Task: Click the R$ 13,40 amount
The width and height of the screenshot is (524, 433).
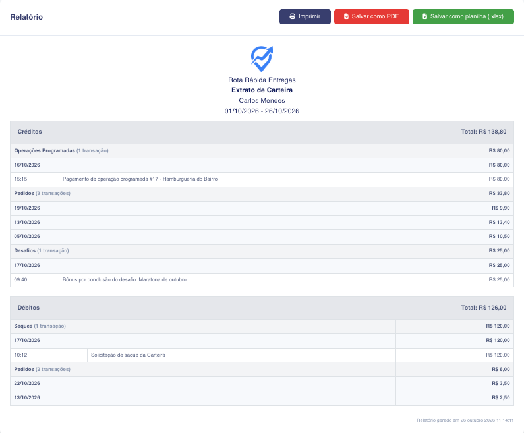Action: pos(499,222)
